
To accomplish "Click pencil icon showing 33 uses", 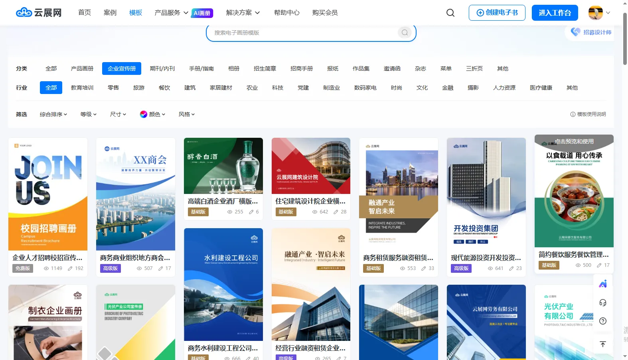I will pos(424,268).
